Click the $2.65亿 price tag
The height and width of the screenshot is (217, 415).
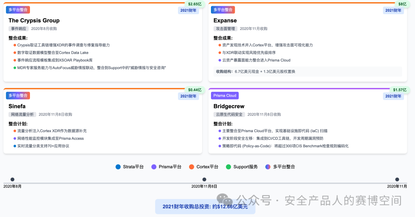(195, 4)
